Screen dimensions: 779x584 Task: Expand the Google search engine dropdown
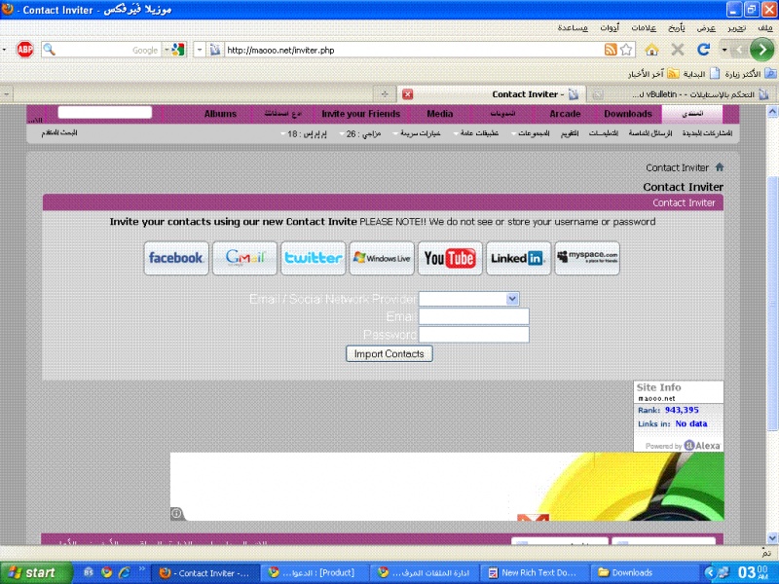[176, 49]
